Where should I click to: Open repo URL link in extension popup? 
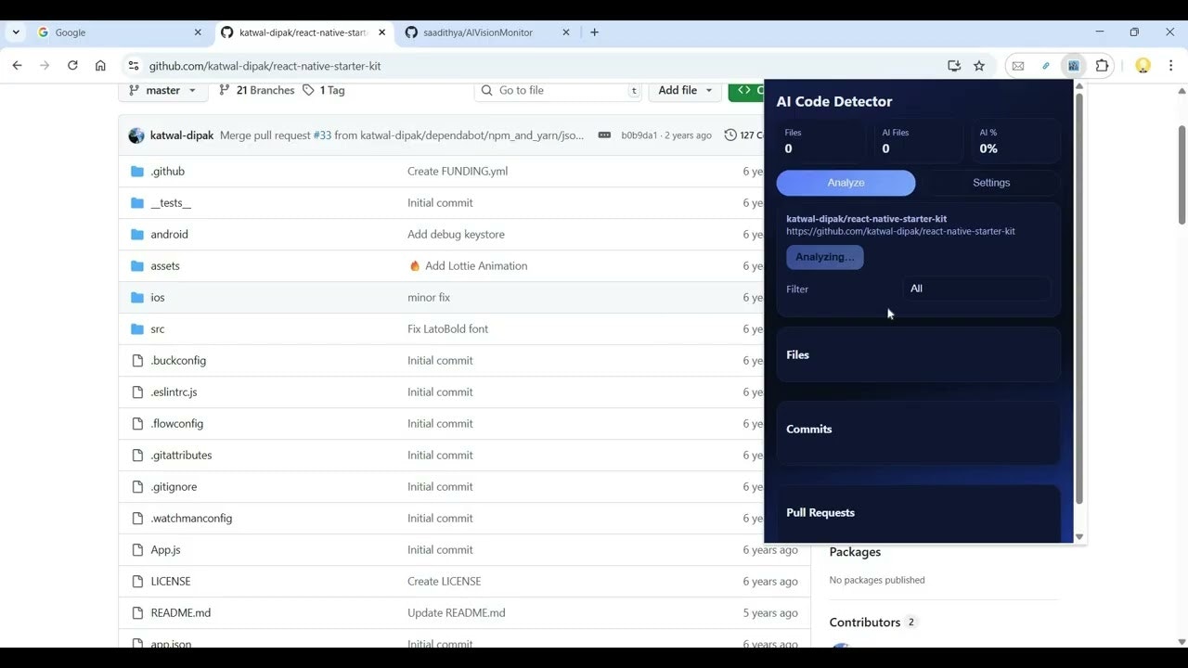tap(900, 231)
